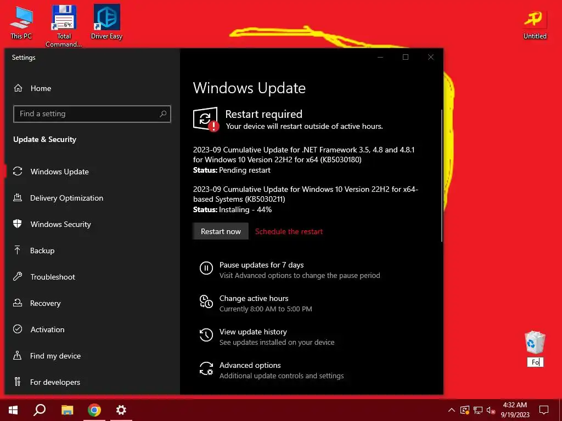The image size is (562, 421).
Task: Click the Windows Update sidebar sync icon
Action: [18, 171]
